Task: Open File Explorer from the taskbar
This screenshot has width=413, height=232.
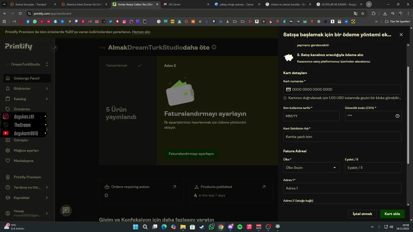Action: tap(183, 227)
